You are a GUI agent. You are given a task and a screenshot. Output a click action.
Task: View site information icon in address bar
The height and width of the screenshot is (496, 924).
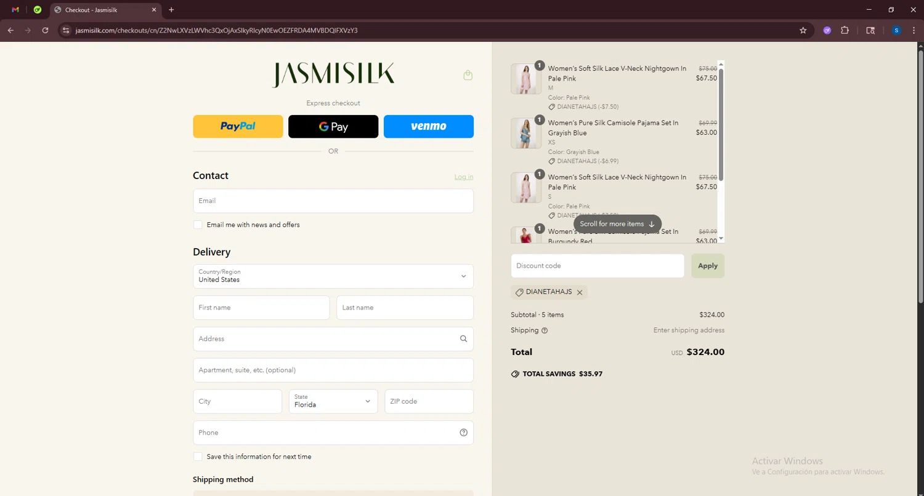(x=67, y=30)
